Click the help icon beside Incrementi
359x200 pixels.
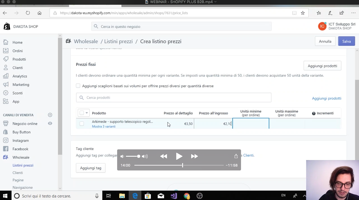coord(314,113)
